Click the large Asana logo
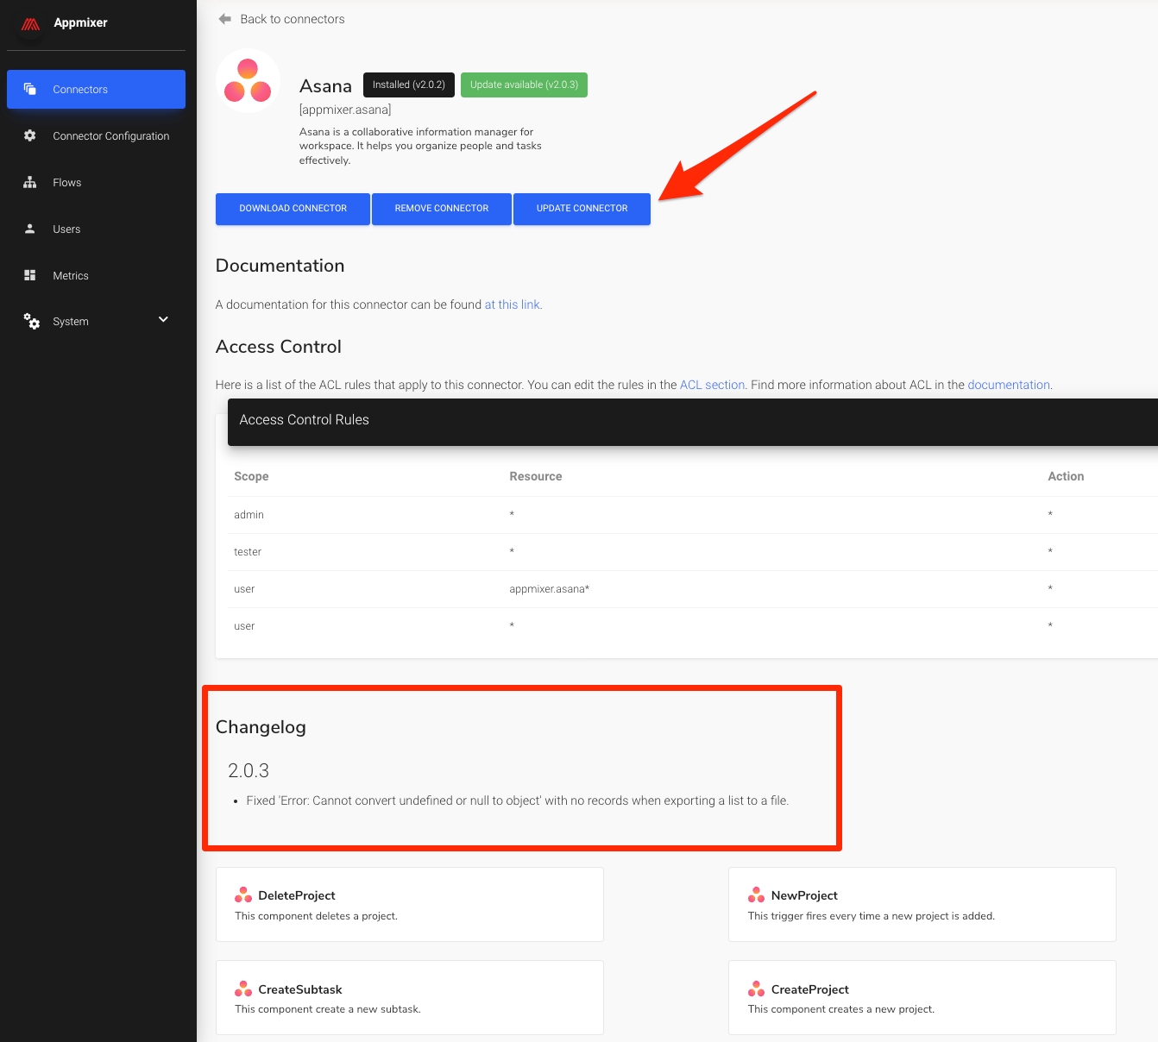The image size is (1158, 1042). [x=248, y=81]
